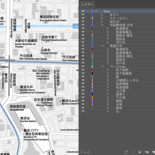Click the Collect for Export icon
The height and width of the screenshot is (155, 155).
click(126, 152)
